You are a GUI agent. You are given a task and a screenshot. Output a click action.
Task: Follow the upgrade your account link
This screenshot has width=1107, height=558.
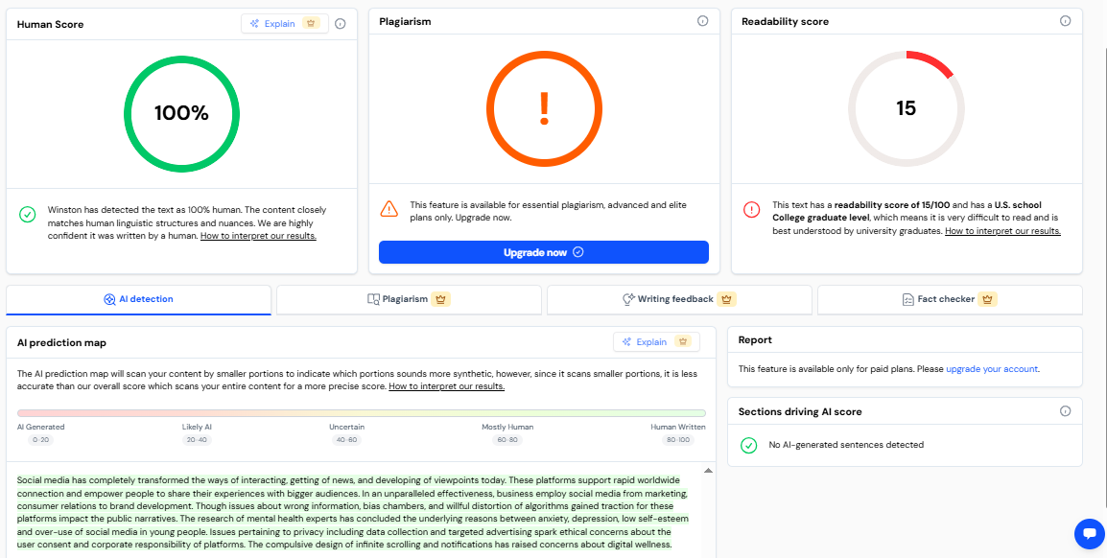pyautogui.click(x=992, y=369)
